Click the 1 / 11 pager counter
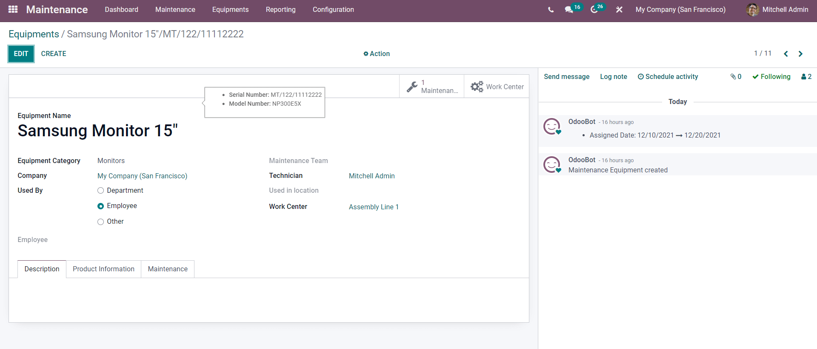Screen dimensions: 817x349 click(763, 53)
